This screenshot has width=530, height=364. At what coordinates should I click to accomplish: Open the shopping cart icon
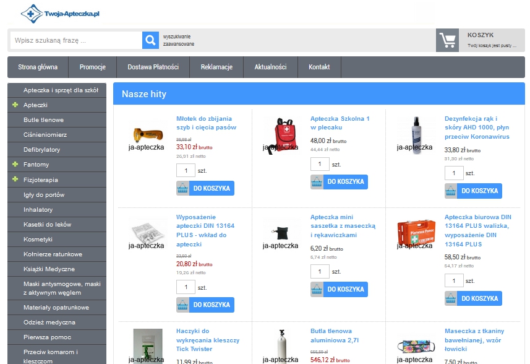pyautogui.click(x=448, y=40)
